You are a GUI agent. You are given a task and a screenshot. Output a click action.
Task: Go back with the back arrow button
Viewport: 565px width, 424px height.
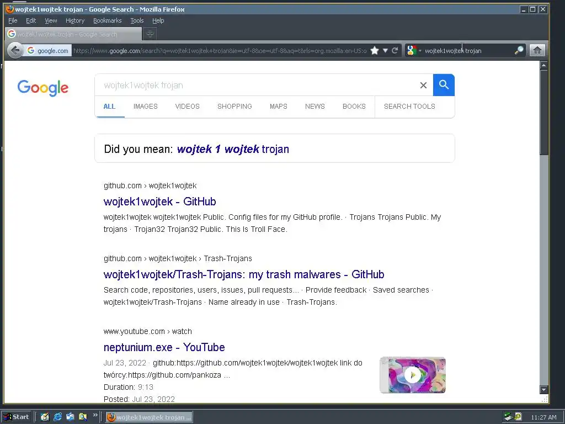pos(15,50)
